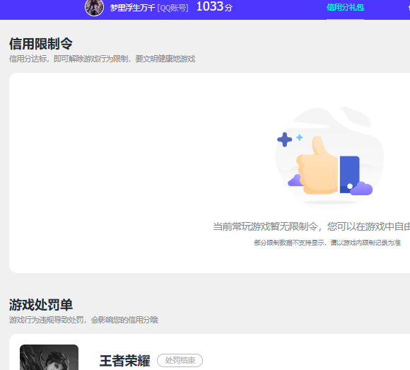Open the user avatar in the header
The height and width of the screenshot is (370, 410).
click(x=94, y=8)
